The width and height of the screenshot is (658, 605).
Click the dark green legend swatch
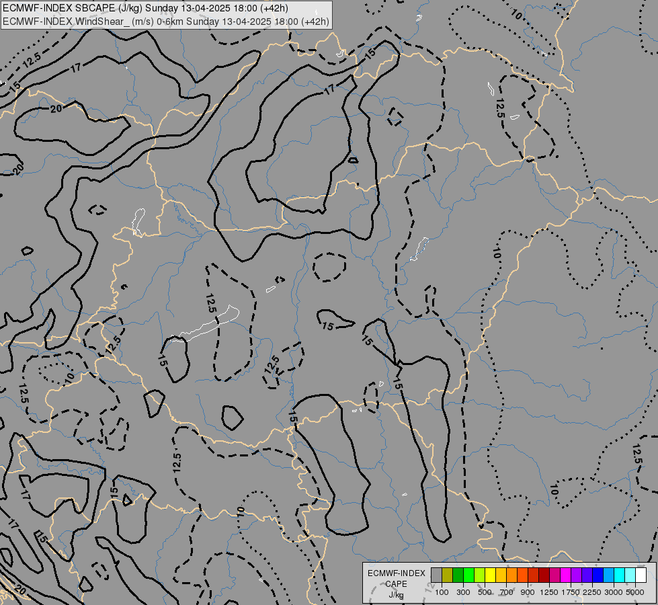[x=458, y=575]
